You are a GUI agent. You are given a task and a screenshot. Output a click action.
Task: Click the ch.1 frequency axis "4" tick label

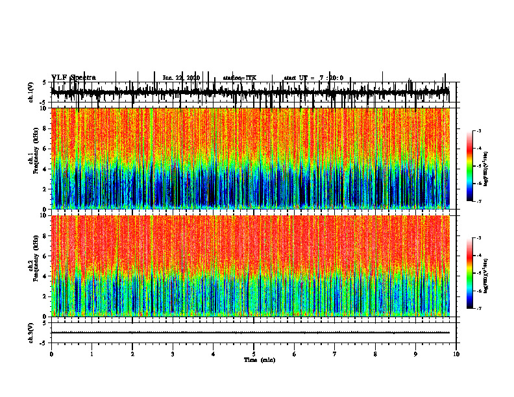click(x=45, y=169)
